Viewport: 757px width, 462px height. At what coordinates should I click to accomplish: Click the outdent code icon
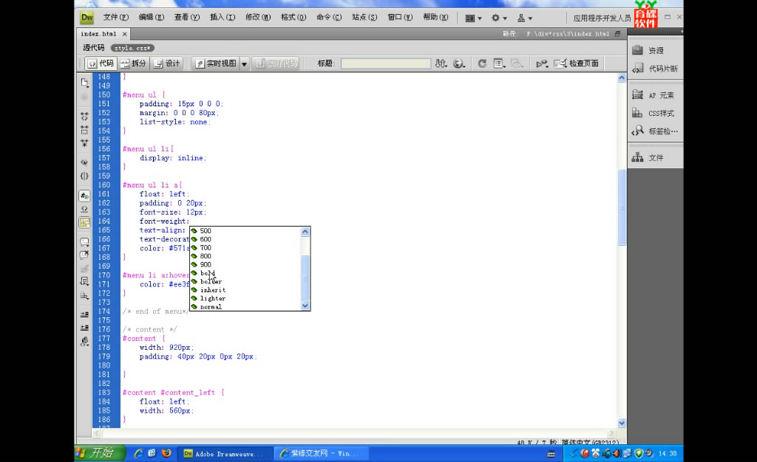click(84, 328)
